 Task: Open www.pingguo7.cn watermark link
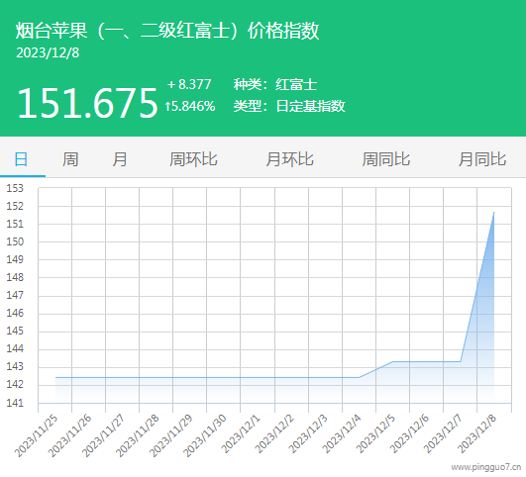(486, 467)
